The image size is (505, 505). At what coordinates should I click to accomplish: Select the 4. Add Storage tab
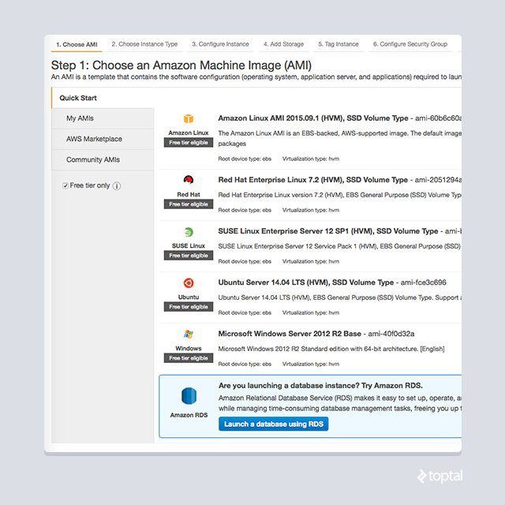(x=283, y=44)
